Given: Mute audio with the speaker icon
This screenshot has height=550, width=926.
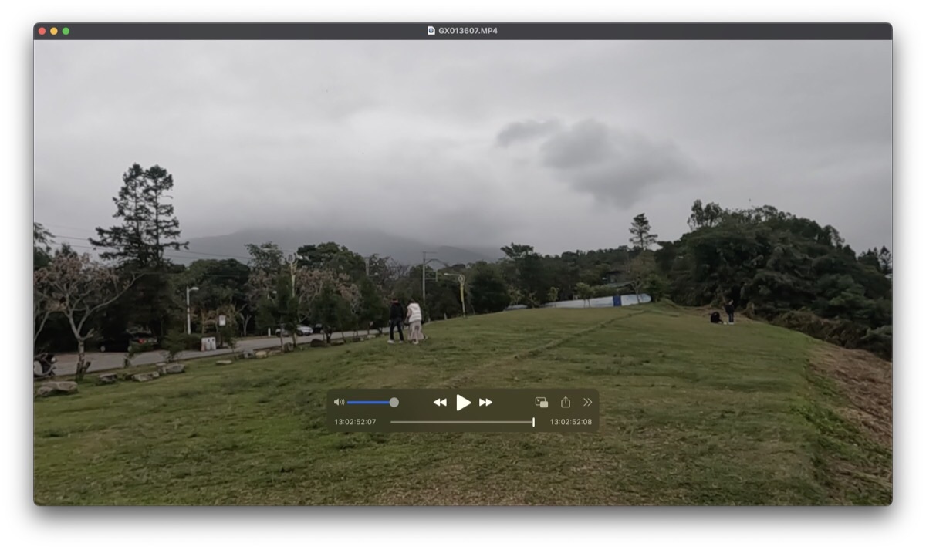Looking at the screenshot, I should tap(339, 402).
